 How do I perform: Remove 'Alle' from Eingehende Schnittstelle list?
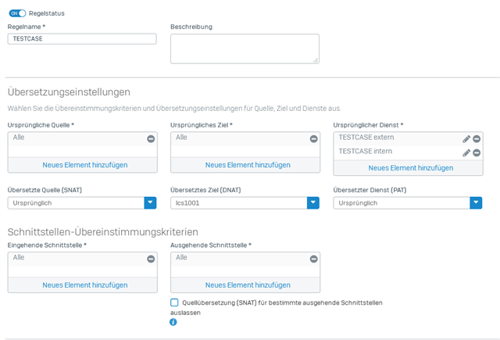click(x=151, y=259)
